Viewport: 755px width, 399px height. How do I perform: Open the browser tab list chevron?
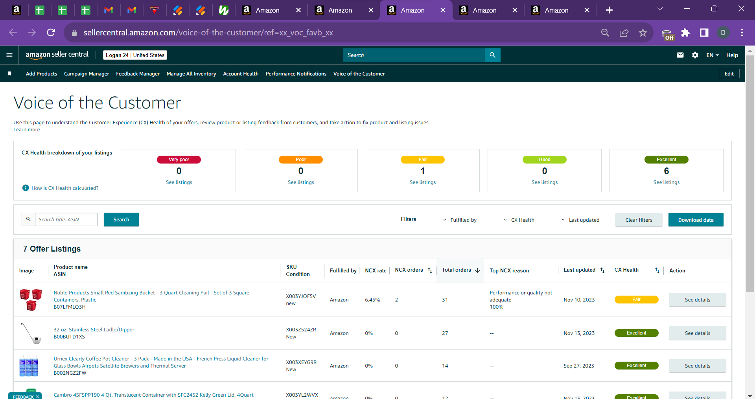coord(660,9)
